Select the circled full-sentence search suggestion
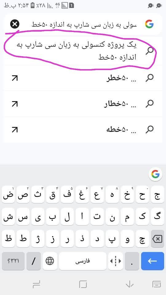This screenshot has width=166, height=295. (x=83, y=51)
